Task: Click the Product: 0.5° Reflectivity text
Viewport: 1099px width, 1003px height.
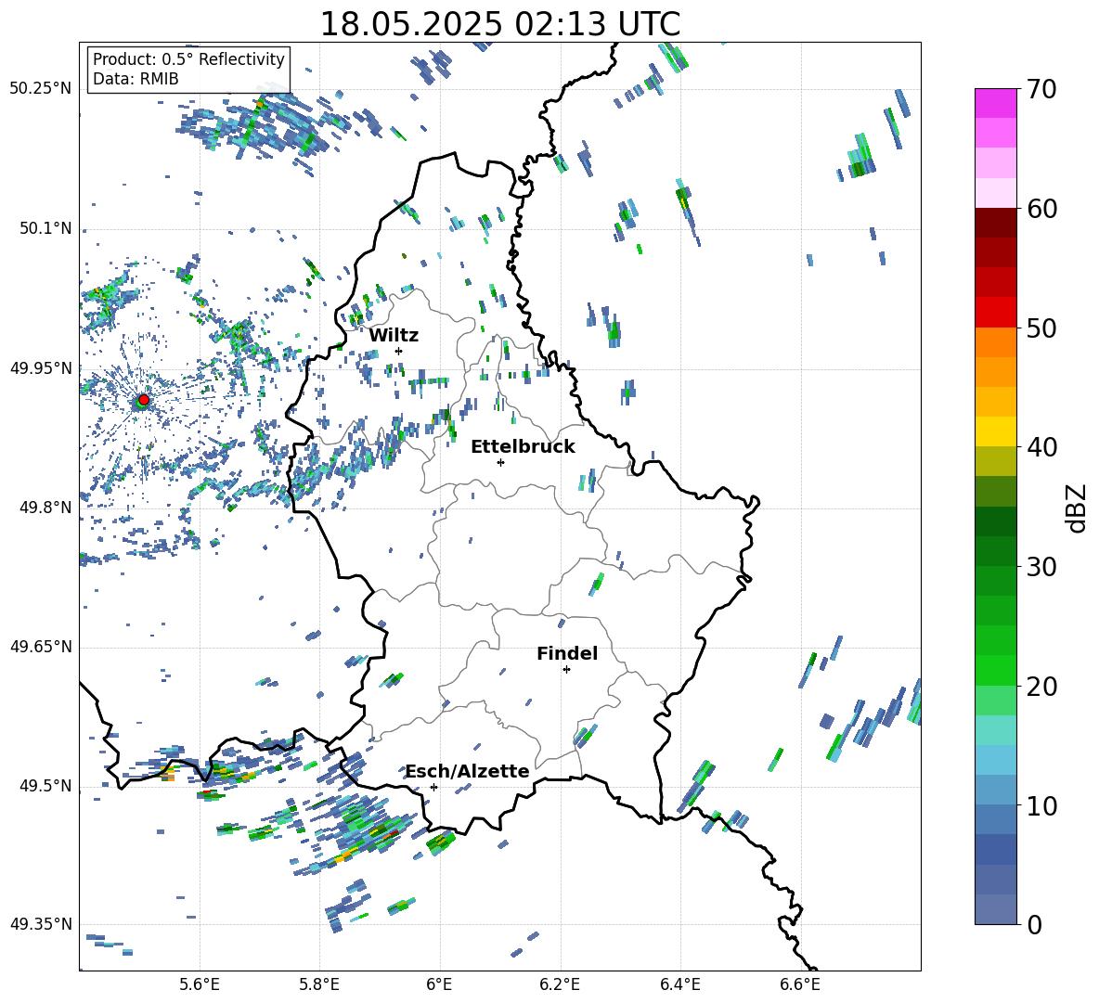Action: pyautogui.click(x=188, y=59)
